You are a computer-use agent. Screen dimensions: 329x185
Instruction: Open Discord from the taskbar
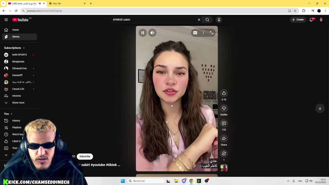[184, 181]
